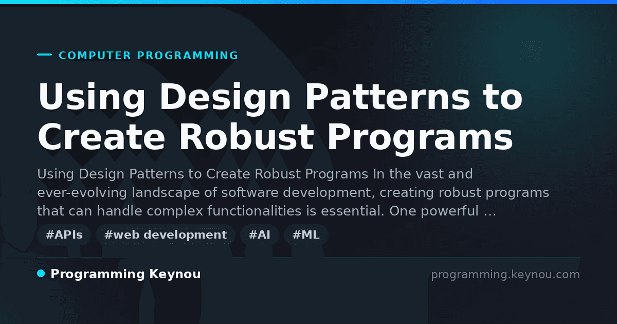Click the cyan dot beside Programming Keynou
617x324 pixels.
pyautogui.click(x=41, y=274)
